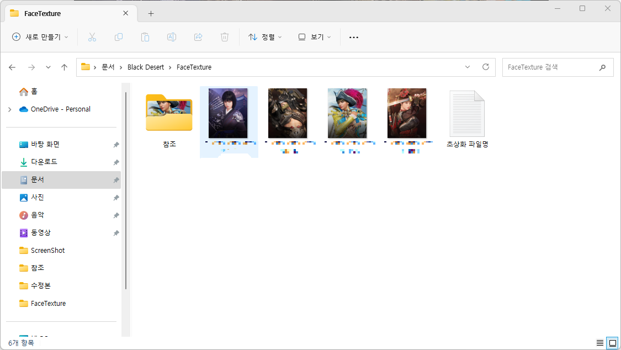
Task: Go forward with the right arrow
Action: 31,67
